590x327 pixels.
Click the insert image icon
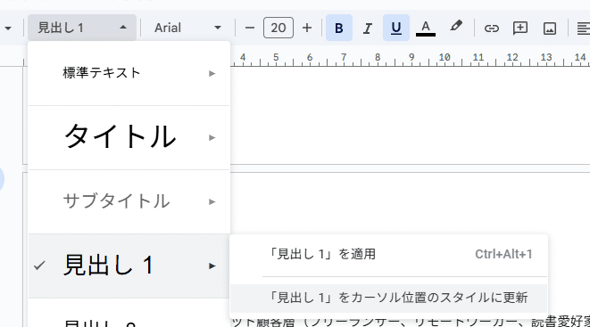pyautogui.click(x=549, y=29)
